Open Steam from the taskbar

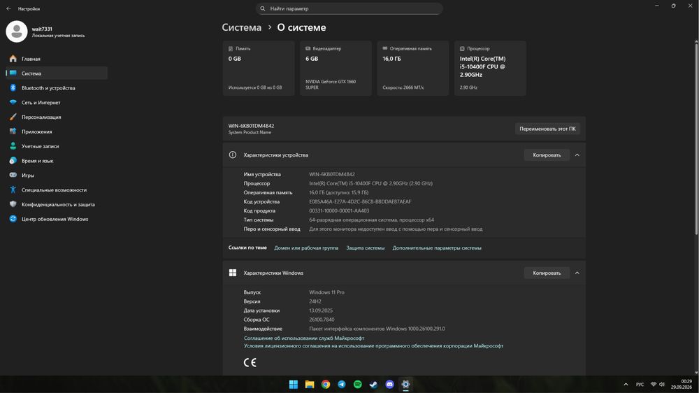(373, 385)
